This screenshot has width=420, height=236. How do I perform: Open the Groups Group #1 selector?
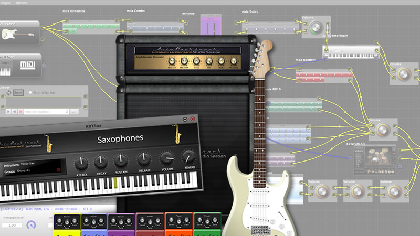tap(17, 171)
